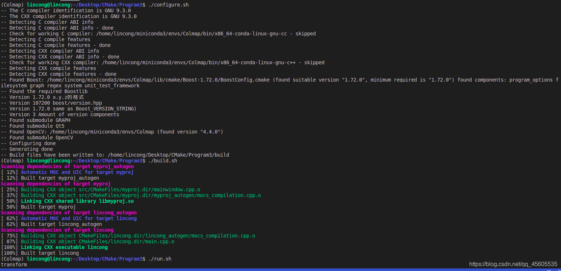Click 'Built target lincong_autogen' line

point(51,224)
